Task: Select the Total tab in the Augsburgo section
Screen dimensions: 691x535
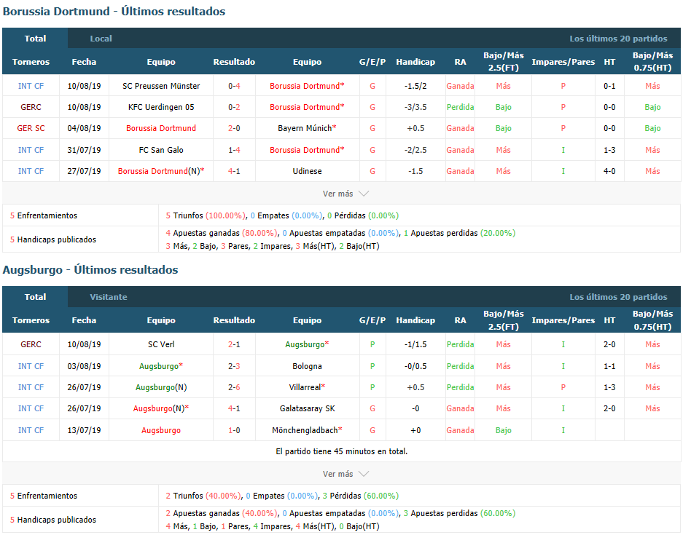Action: click(x=35, y=297)
